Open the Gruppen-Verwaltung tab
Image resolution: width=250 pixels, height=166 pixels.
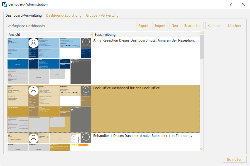click(102, 16)
